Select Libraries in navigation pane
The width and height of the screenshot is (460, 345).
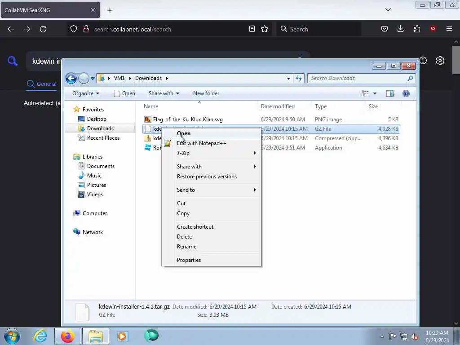(x=93, y=157)
